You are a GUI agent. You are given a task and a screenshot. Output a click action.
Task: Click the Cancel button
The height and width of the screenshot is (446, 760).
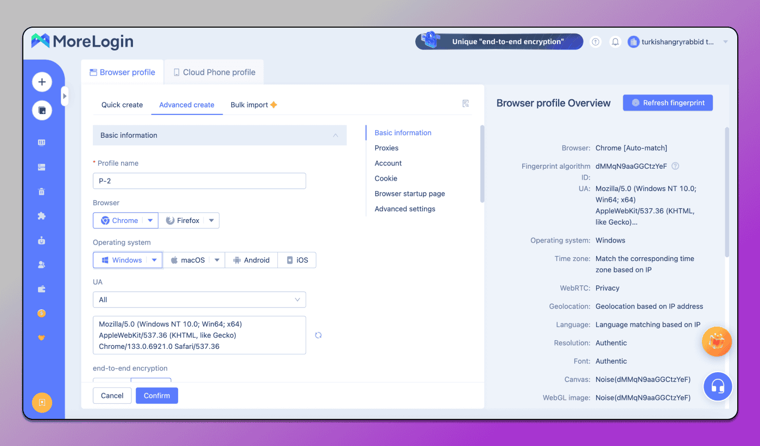click(x=112, y=396)
